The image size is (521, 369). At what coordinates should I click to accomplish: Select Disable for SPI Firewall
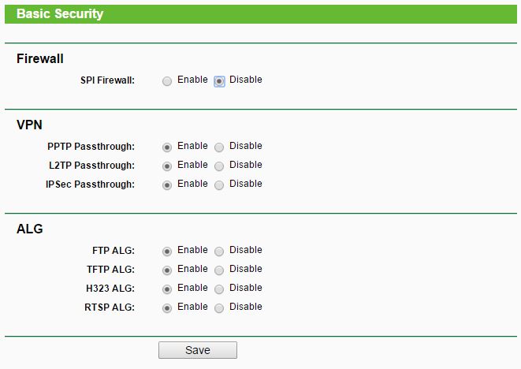(x=219, y=81)
